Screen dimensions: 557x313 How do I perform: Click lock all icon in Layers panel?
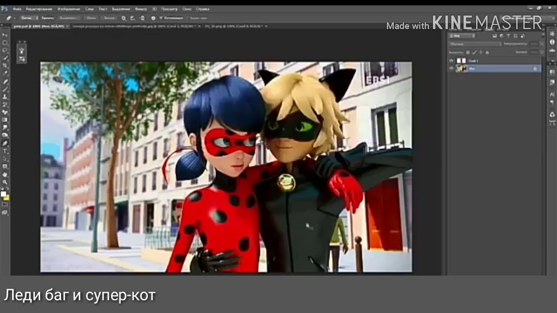[x=487, y=52]
